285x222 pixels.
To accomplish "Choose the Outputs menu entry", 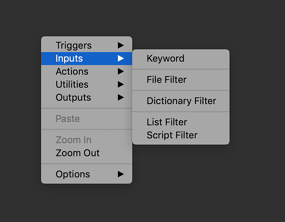I will coord(73,97).
